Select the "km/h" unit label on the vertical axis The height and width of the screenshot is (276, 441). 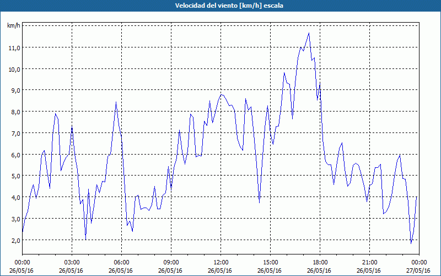(14, 25)
